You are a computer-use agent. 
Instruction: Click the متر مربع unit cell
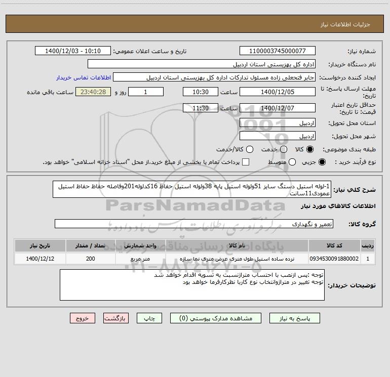(x=140, y=259)
